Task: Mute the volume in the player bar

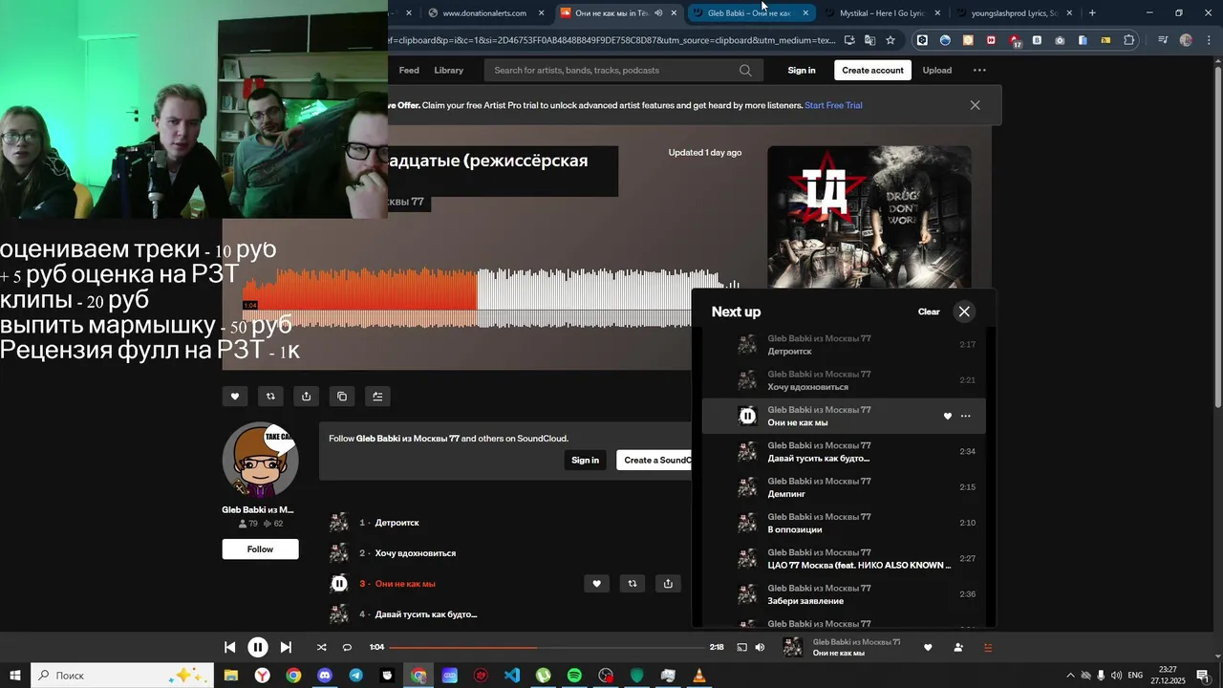Action: [x=760, y=647]
